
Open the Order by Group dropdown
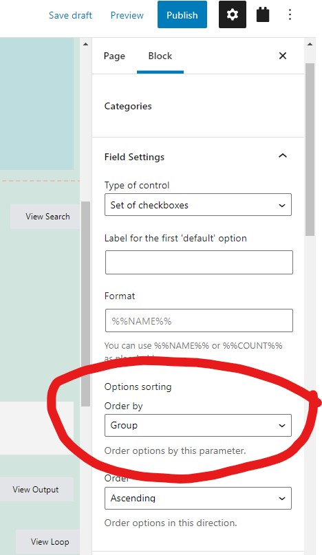tap(198, 425)
